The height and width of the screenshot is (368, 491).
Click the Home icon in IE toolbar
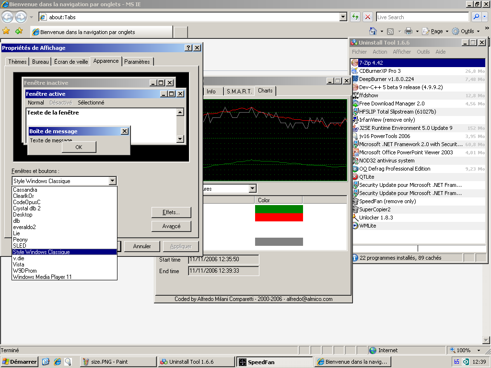click(x=373, y=31)
